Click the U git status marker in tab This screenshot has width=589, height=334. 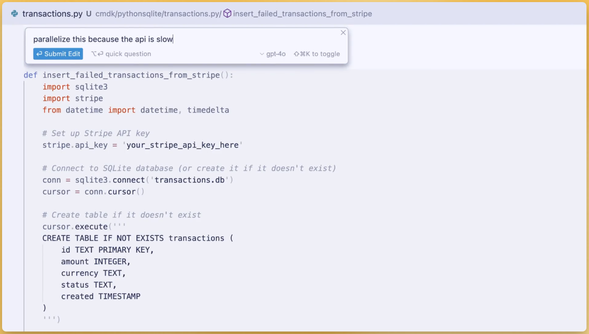tap(88, 14)
